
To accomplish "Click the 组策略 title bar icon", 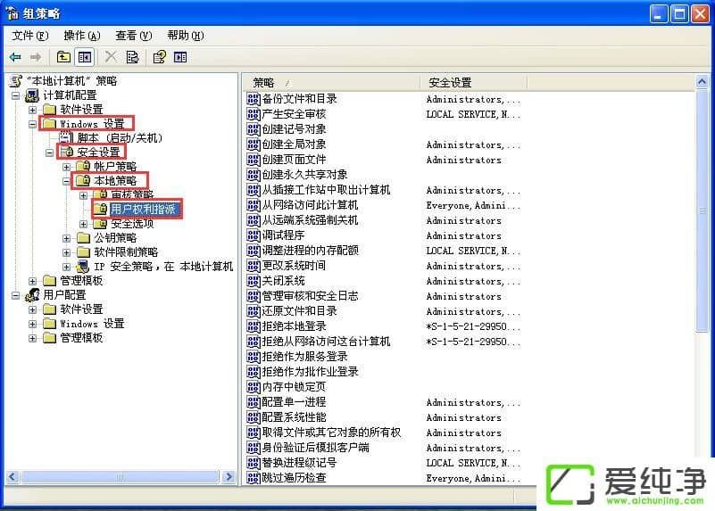I will click(x=12, y=13).
